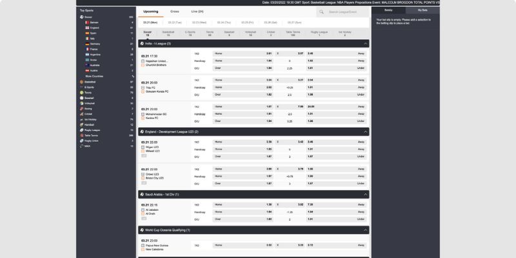Open the Live (24) tab

(x=197, y=12)
